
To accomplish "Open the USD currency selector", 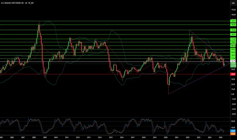I will point(233,3).
